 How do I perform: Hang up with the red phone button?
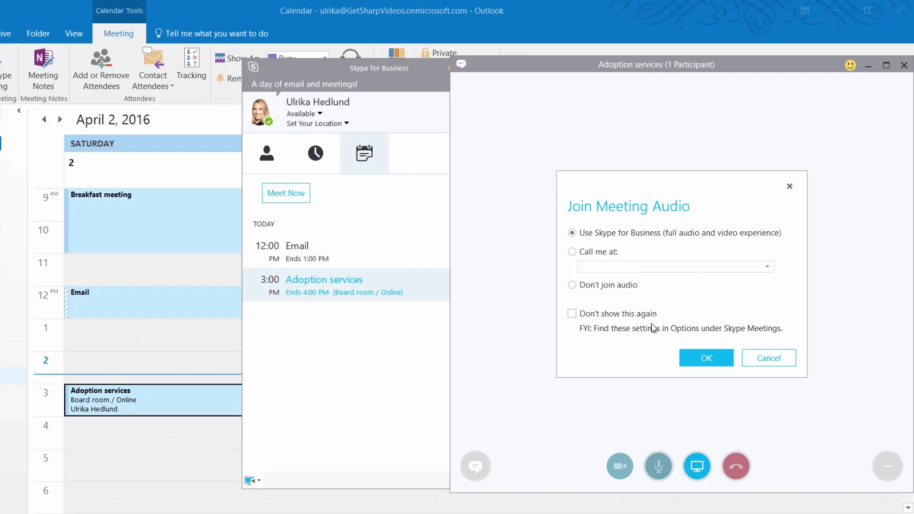click(x=736, y=466)
